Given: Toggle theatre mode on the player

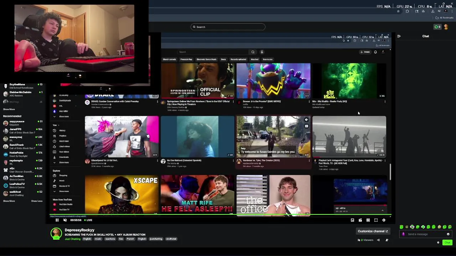Looking at the screenshot, I should (x=368, y=220).
